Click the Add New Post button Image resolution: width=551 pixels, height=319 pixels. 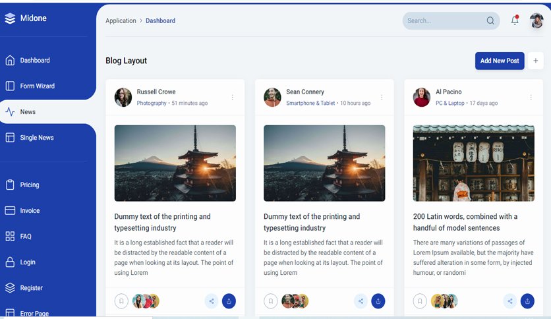pos(500,61)
